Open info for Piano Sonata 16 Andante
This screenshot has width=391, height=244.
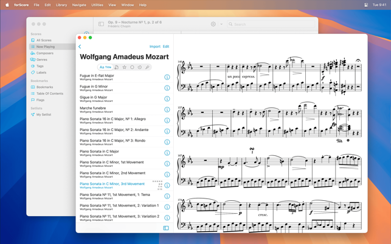167,131
